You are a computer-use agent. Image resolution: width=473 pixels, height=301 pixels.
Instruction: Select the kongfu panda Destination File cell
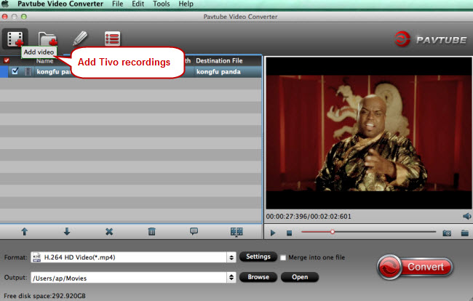pos(218,72)
